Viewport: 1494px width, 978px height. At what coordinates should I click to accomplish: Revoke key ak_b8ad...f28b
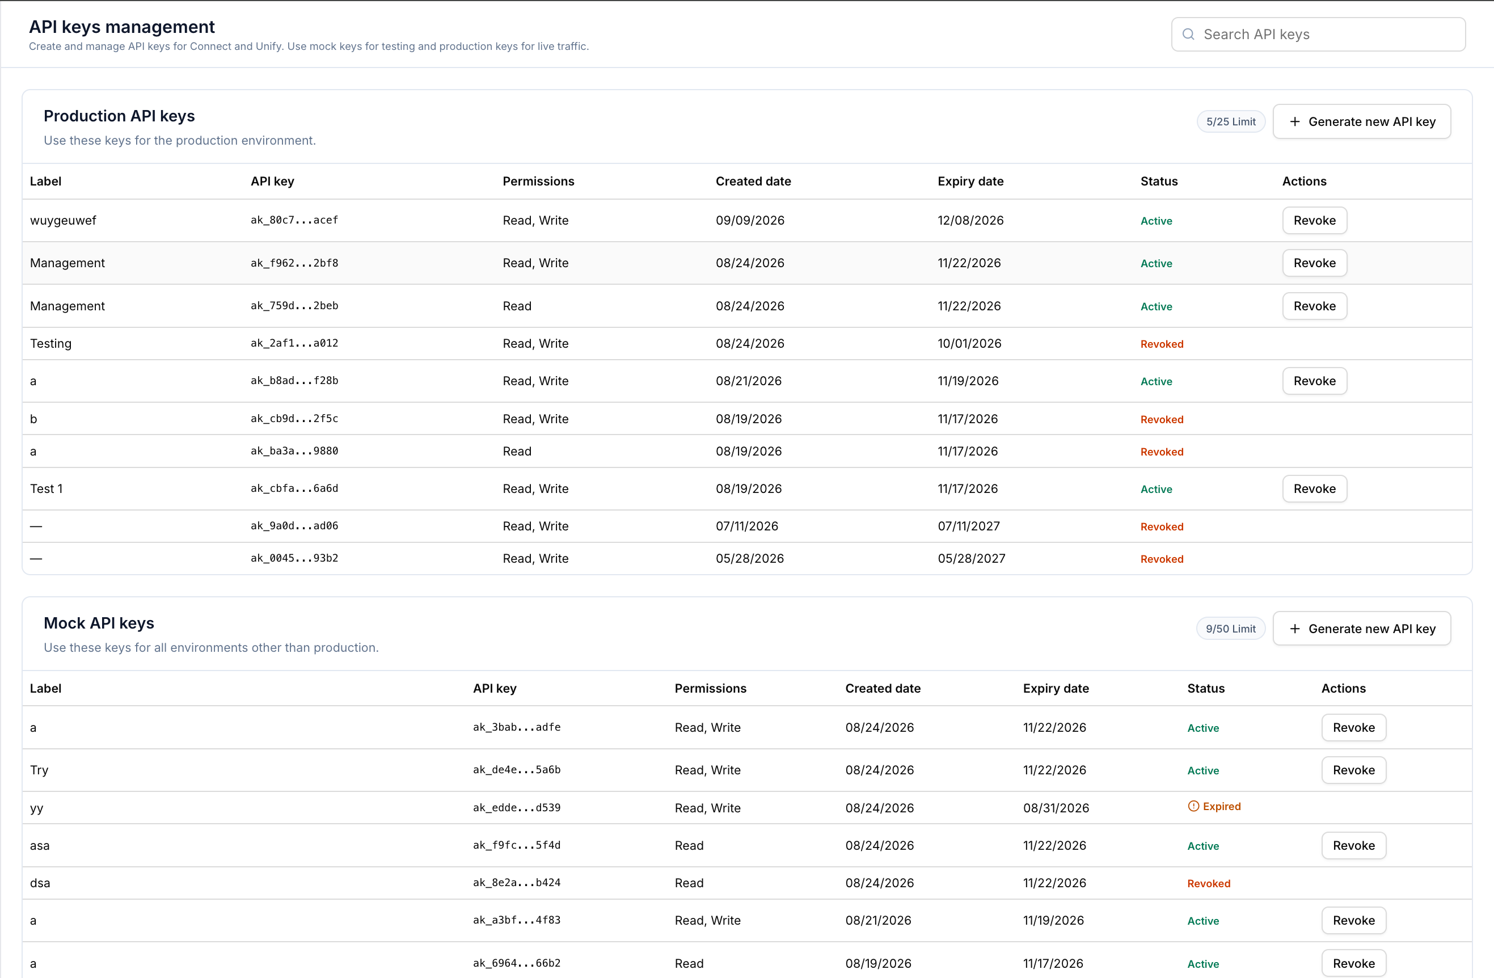(1314, 381)
